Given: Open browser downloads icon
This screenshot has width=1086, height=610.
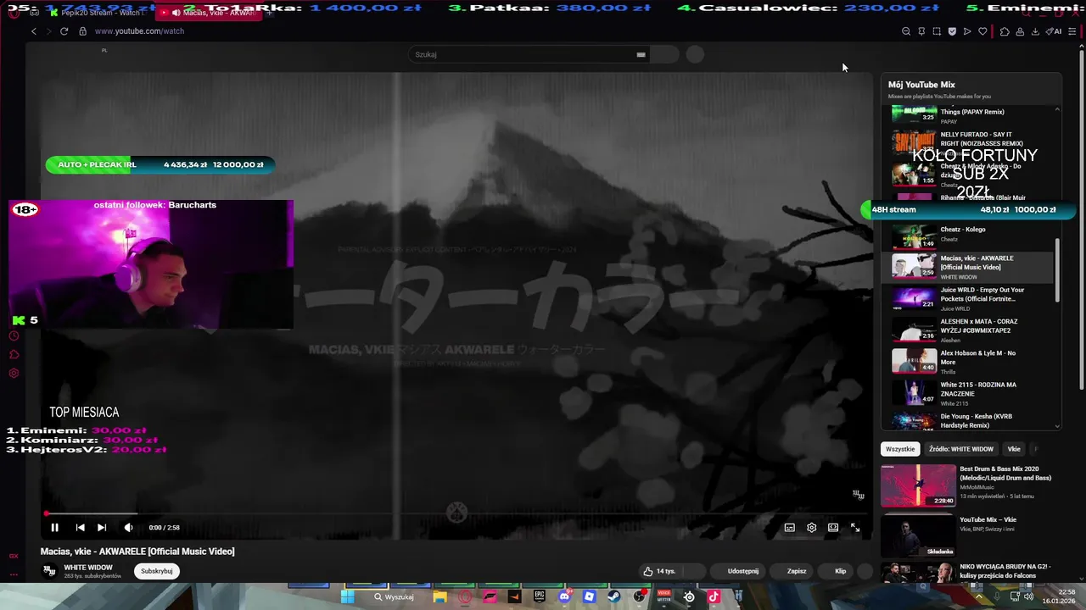Looking at the screenshot, I should click(1035, 31).
